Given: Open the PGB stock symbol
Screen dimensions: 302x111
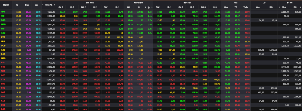Looking at the screenshot, I should pyautogui.click(x=3, y=109).
